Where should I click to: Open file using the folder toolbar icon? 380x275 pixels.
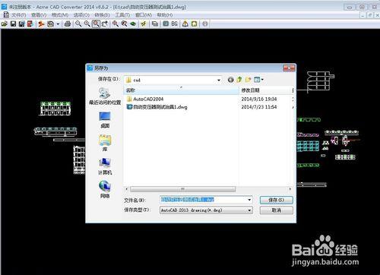click(5, 24)
